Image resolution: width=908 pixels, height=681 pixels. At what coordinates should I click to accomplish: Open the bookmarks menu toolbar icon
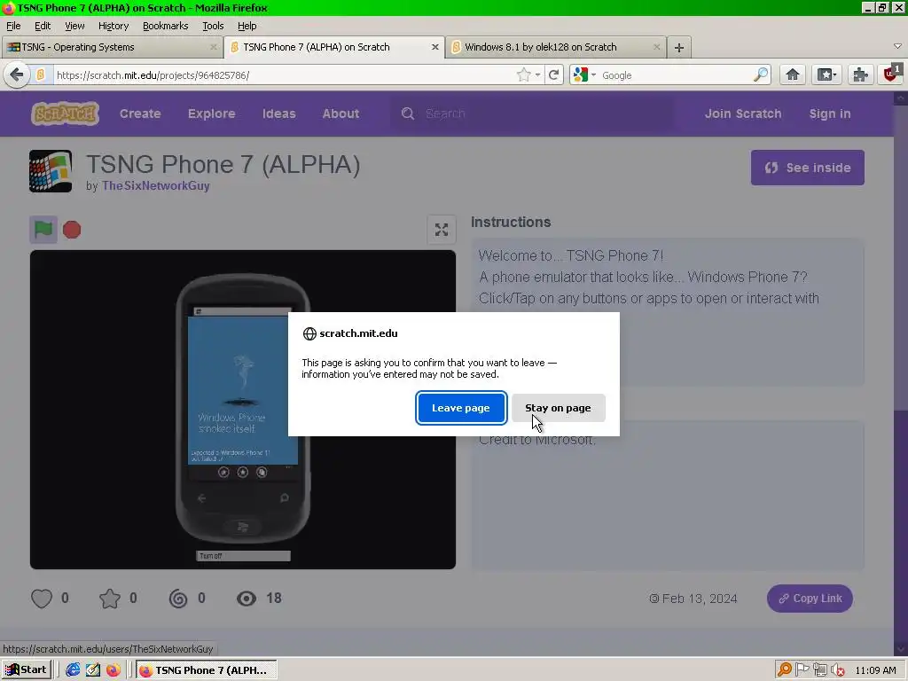pyautogui.click(x=826, y=74)
